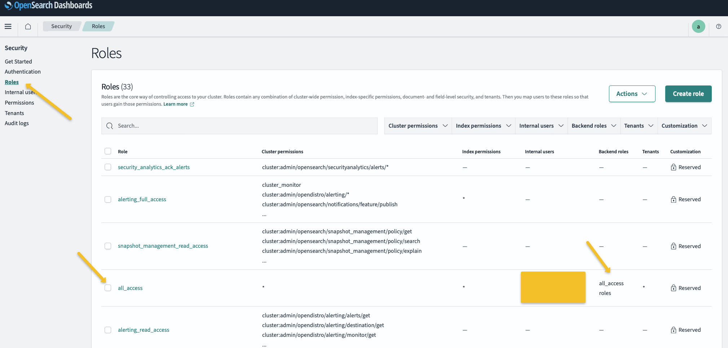Select Roles in the Security sidebar

12,82
